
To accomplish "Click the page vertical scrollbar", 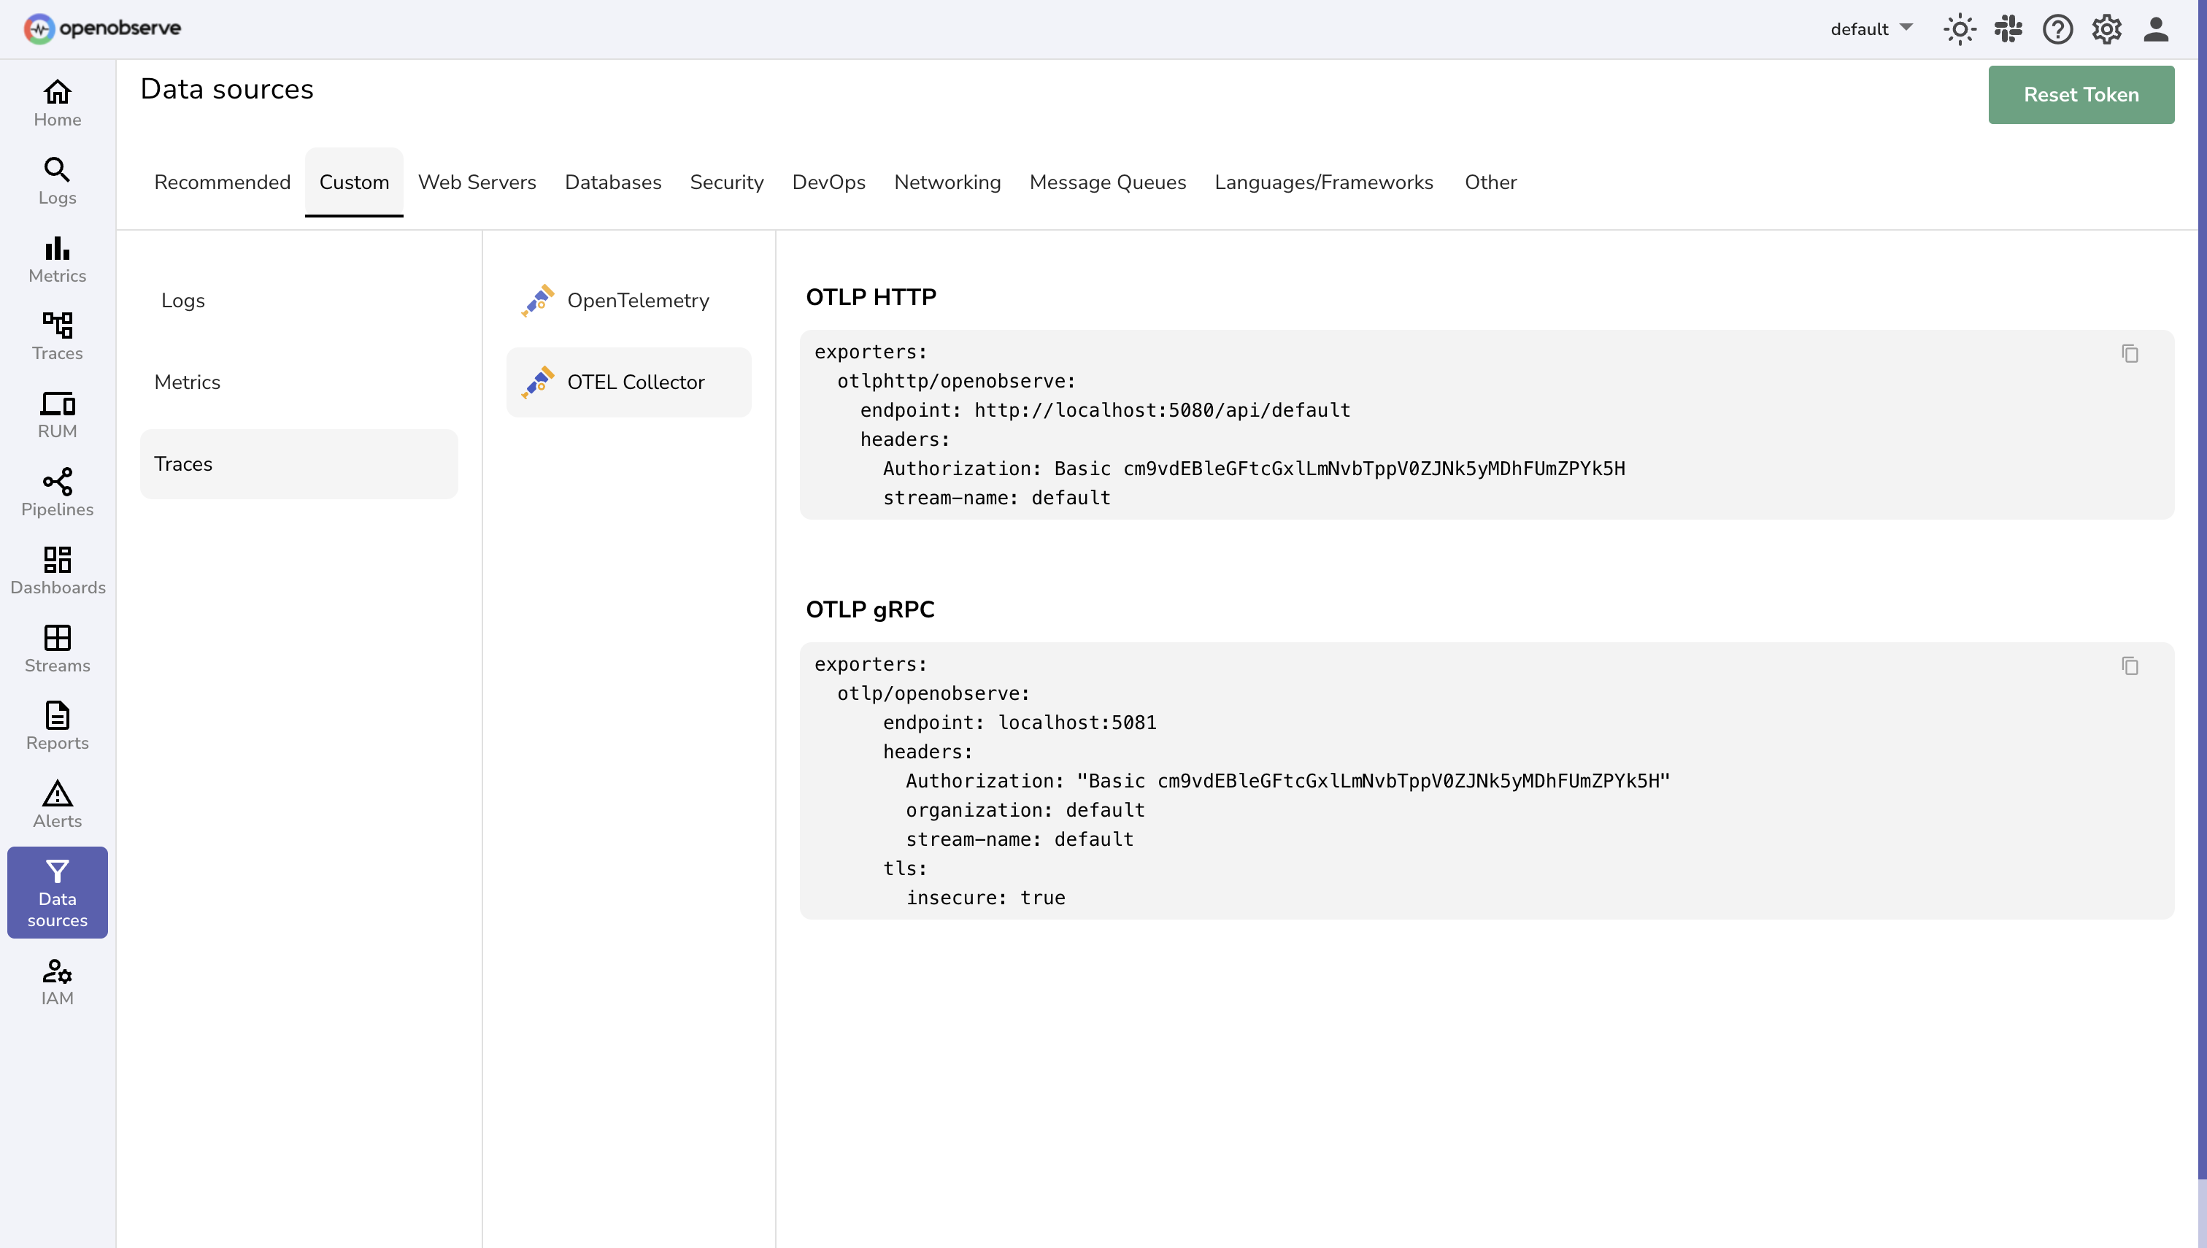I will [x=2201, y=600].
